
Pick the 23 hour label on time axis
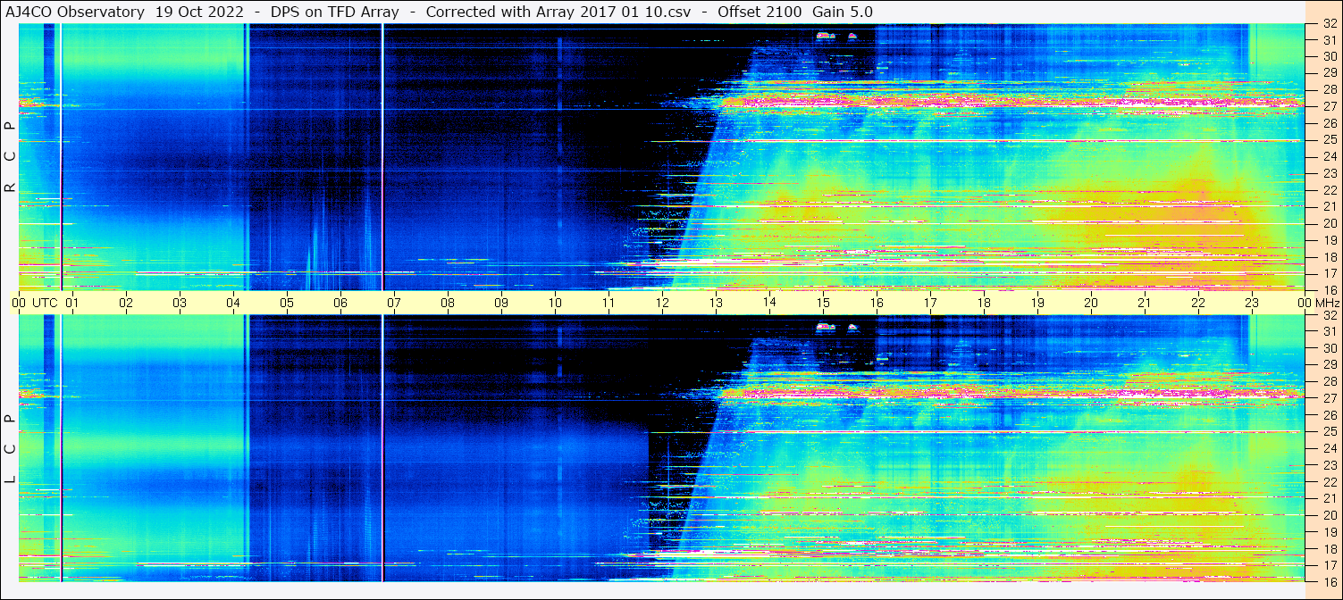(1252, 303)
